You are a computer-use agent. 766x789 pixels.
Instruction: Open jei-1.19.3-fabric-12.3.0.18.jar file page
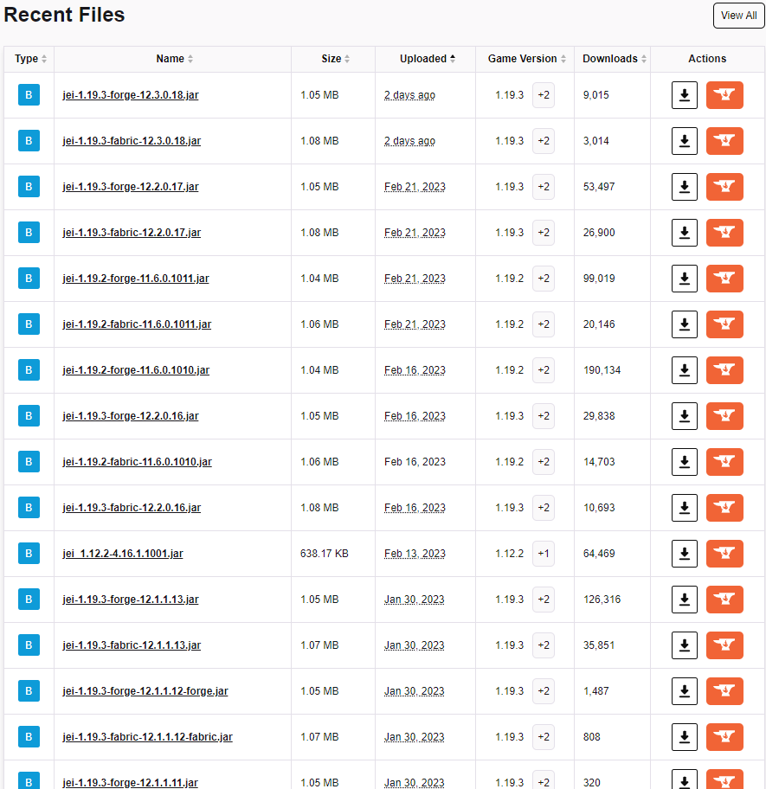(x=132, y=141)
